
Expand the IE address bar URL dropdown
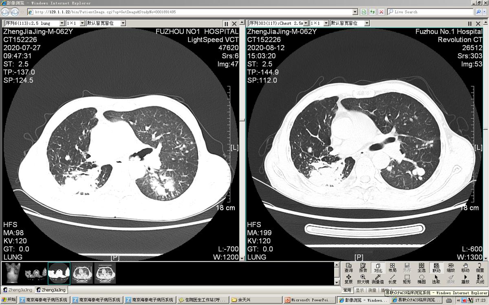[355, 12]
